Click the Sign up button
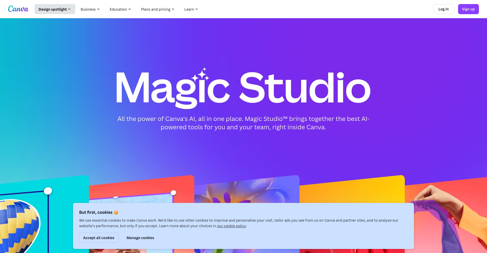The width and height of the screenshot is (487, 253). click(x=468, y=9)
